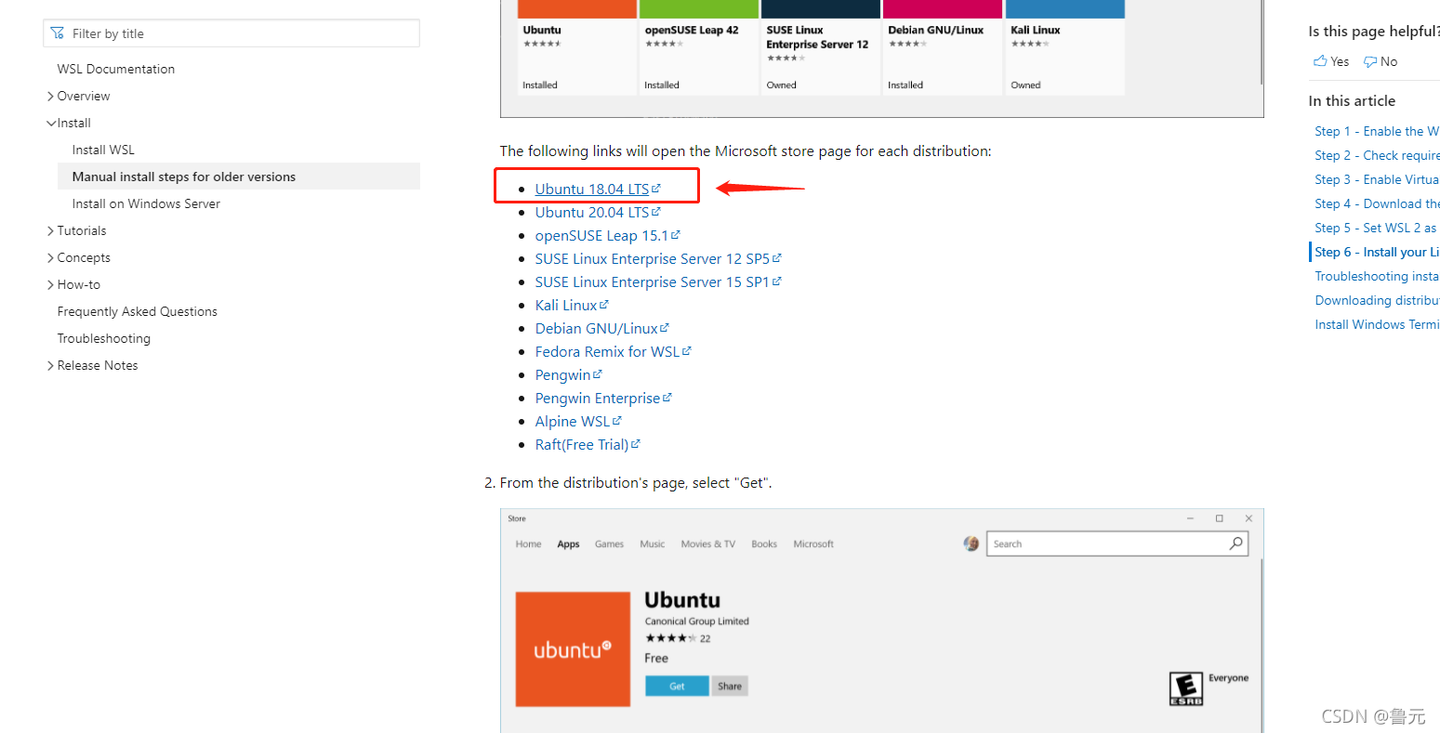The image size is (1440, 733).
Task: Open the Raft(Free Trial) link
Action: [x=582, y=444]
